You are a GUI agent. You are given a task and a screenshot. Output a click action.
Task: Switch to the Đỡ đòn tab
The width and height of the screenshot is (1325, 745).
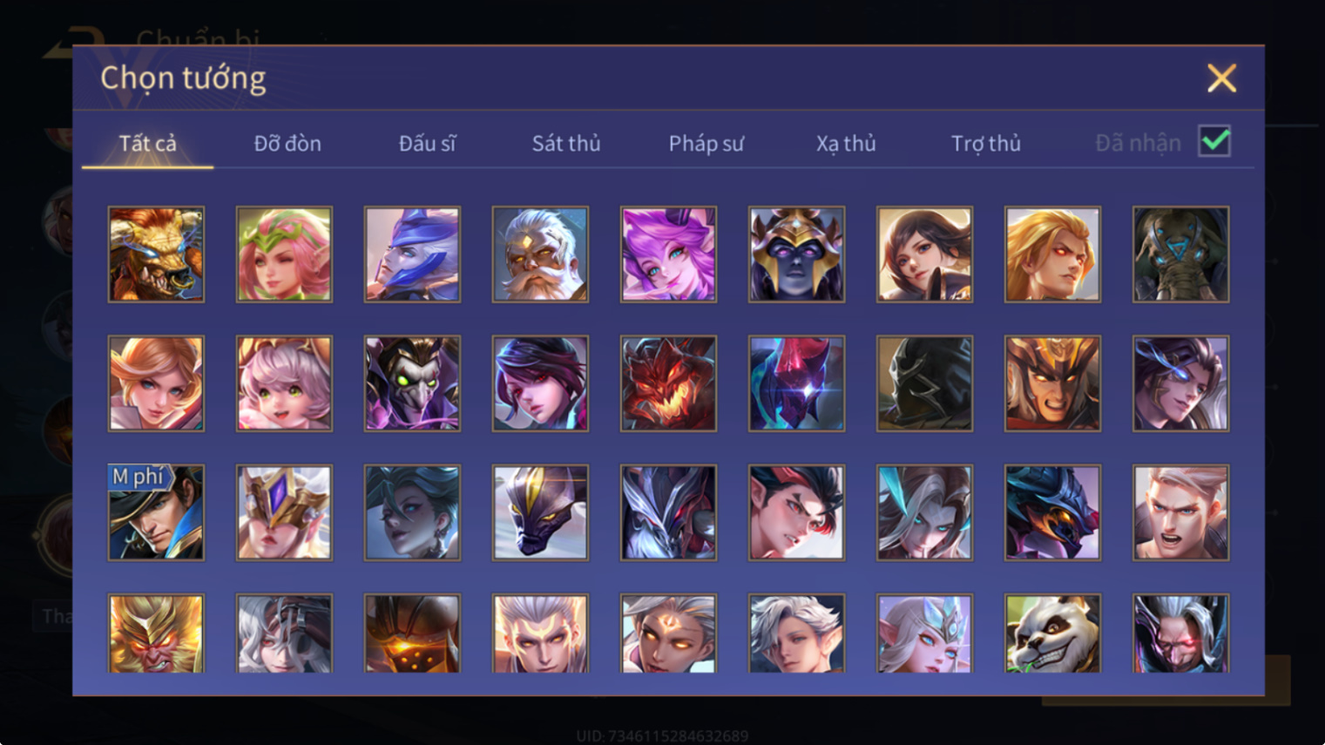point(287,143)
